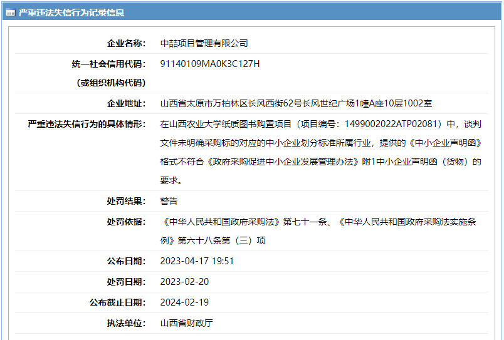Click the table icon in header bar
The image size is (504, 340).
pos(10,13)
